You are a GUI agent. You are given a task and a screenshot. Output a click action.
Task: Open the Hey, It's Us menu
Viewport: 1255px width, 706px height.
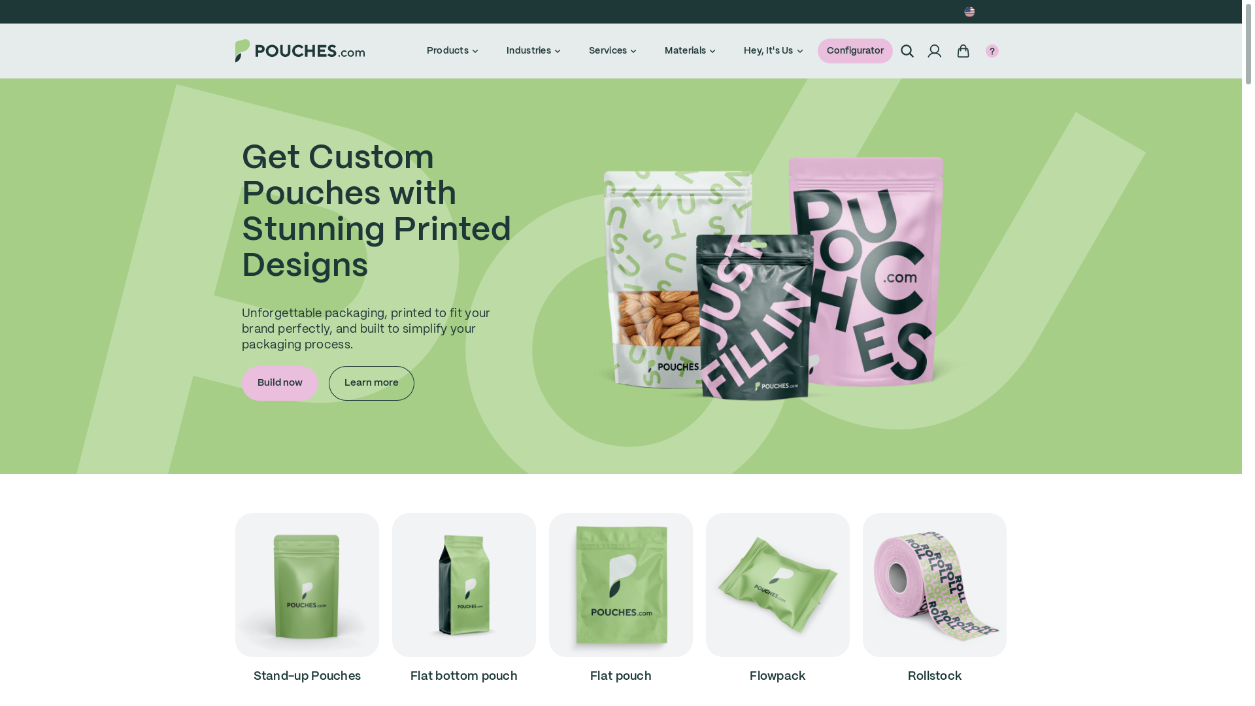pos(773,51)
